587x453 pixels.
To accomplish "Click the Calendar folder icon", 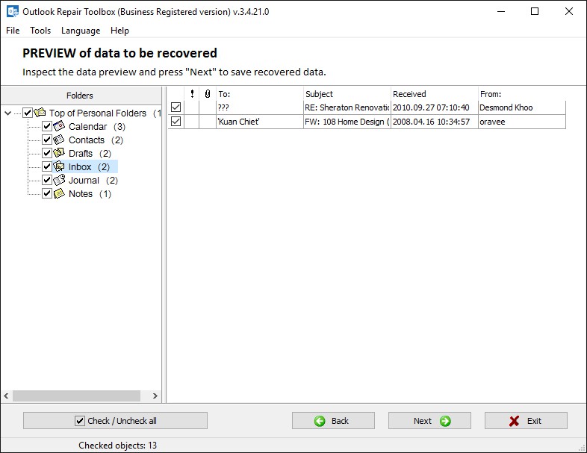I will click(x=60, y=126).
